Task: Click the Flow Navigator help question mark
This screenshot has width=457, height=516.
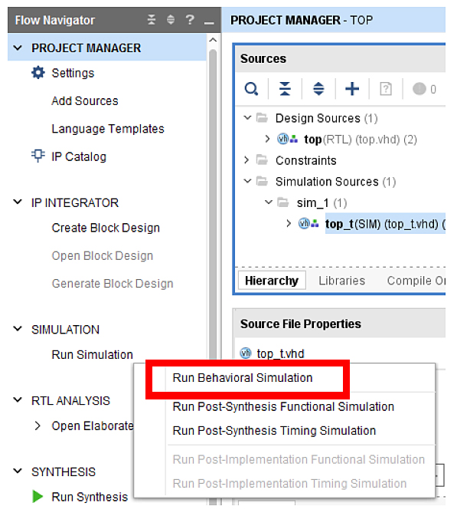Action: tap(190, 20)
